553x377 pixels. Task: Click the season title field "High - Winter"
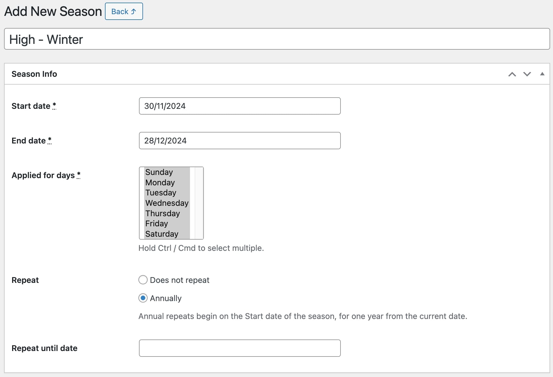pyautogui.click(x=277, y=39)
